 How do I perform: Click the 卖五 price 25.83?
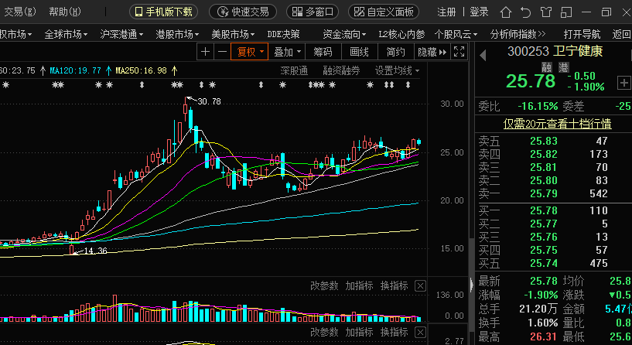(x=544, y=141)
